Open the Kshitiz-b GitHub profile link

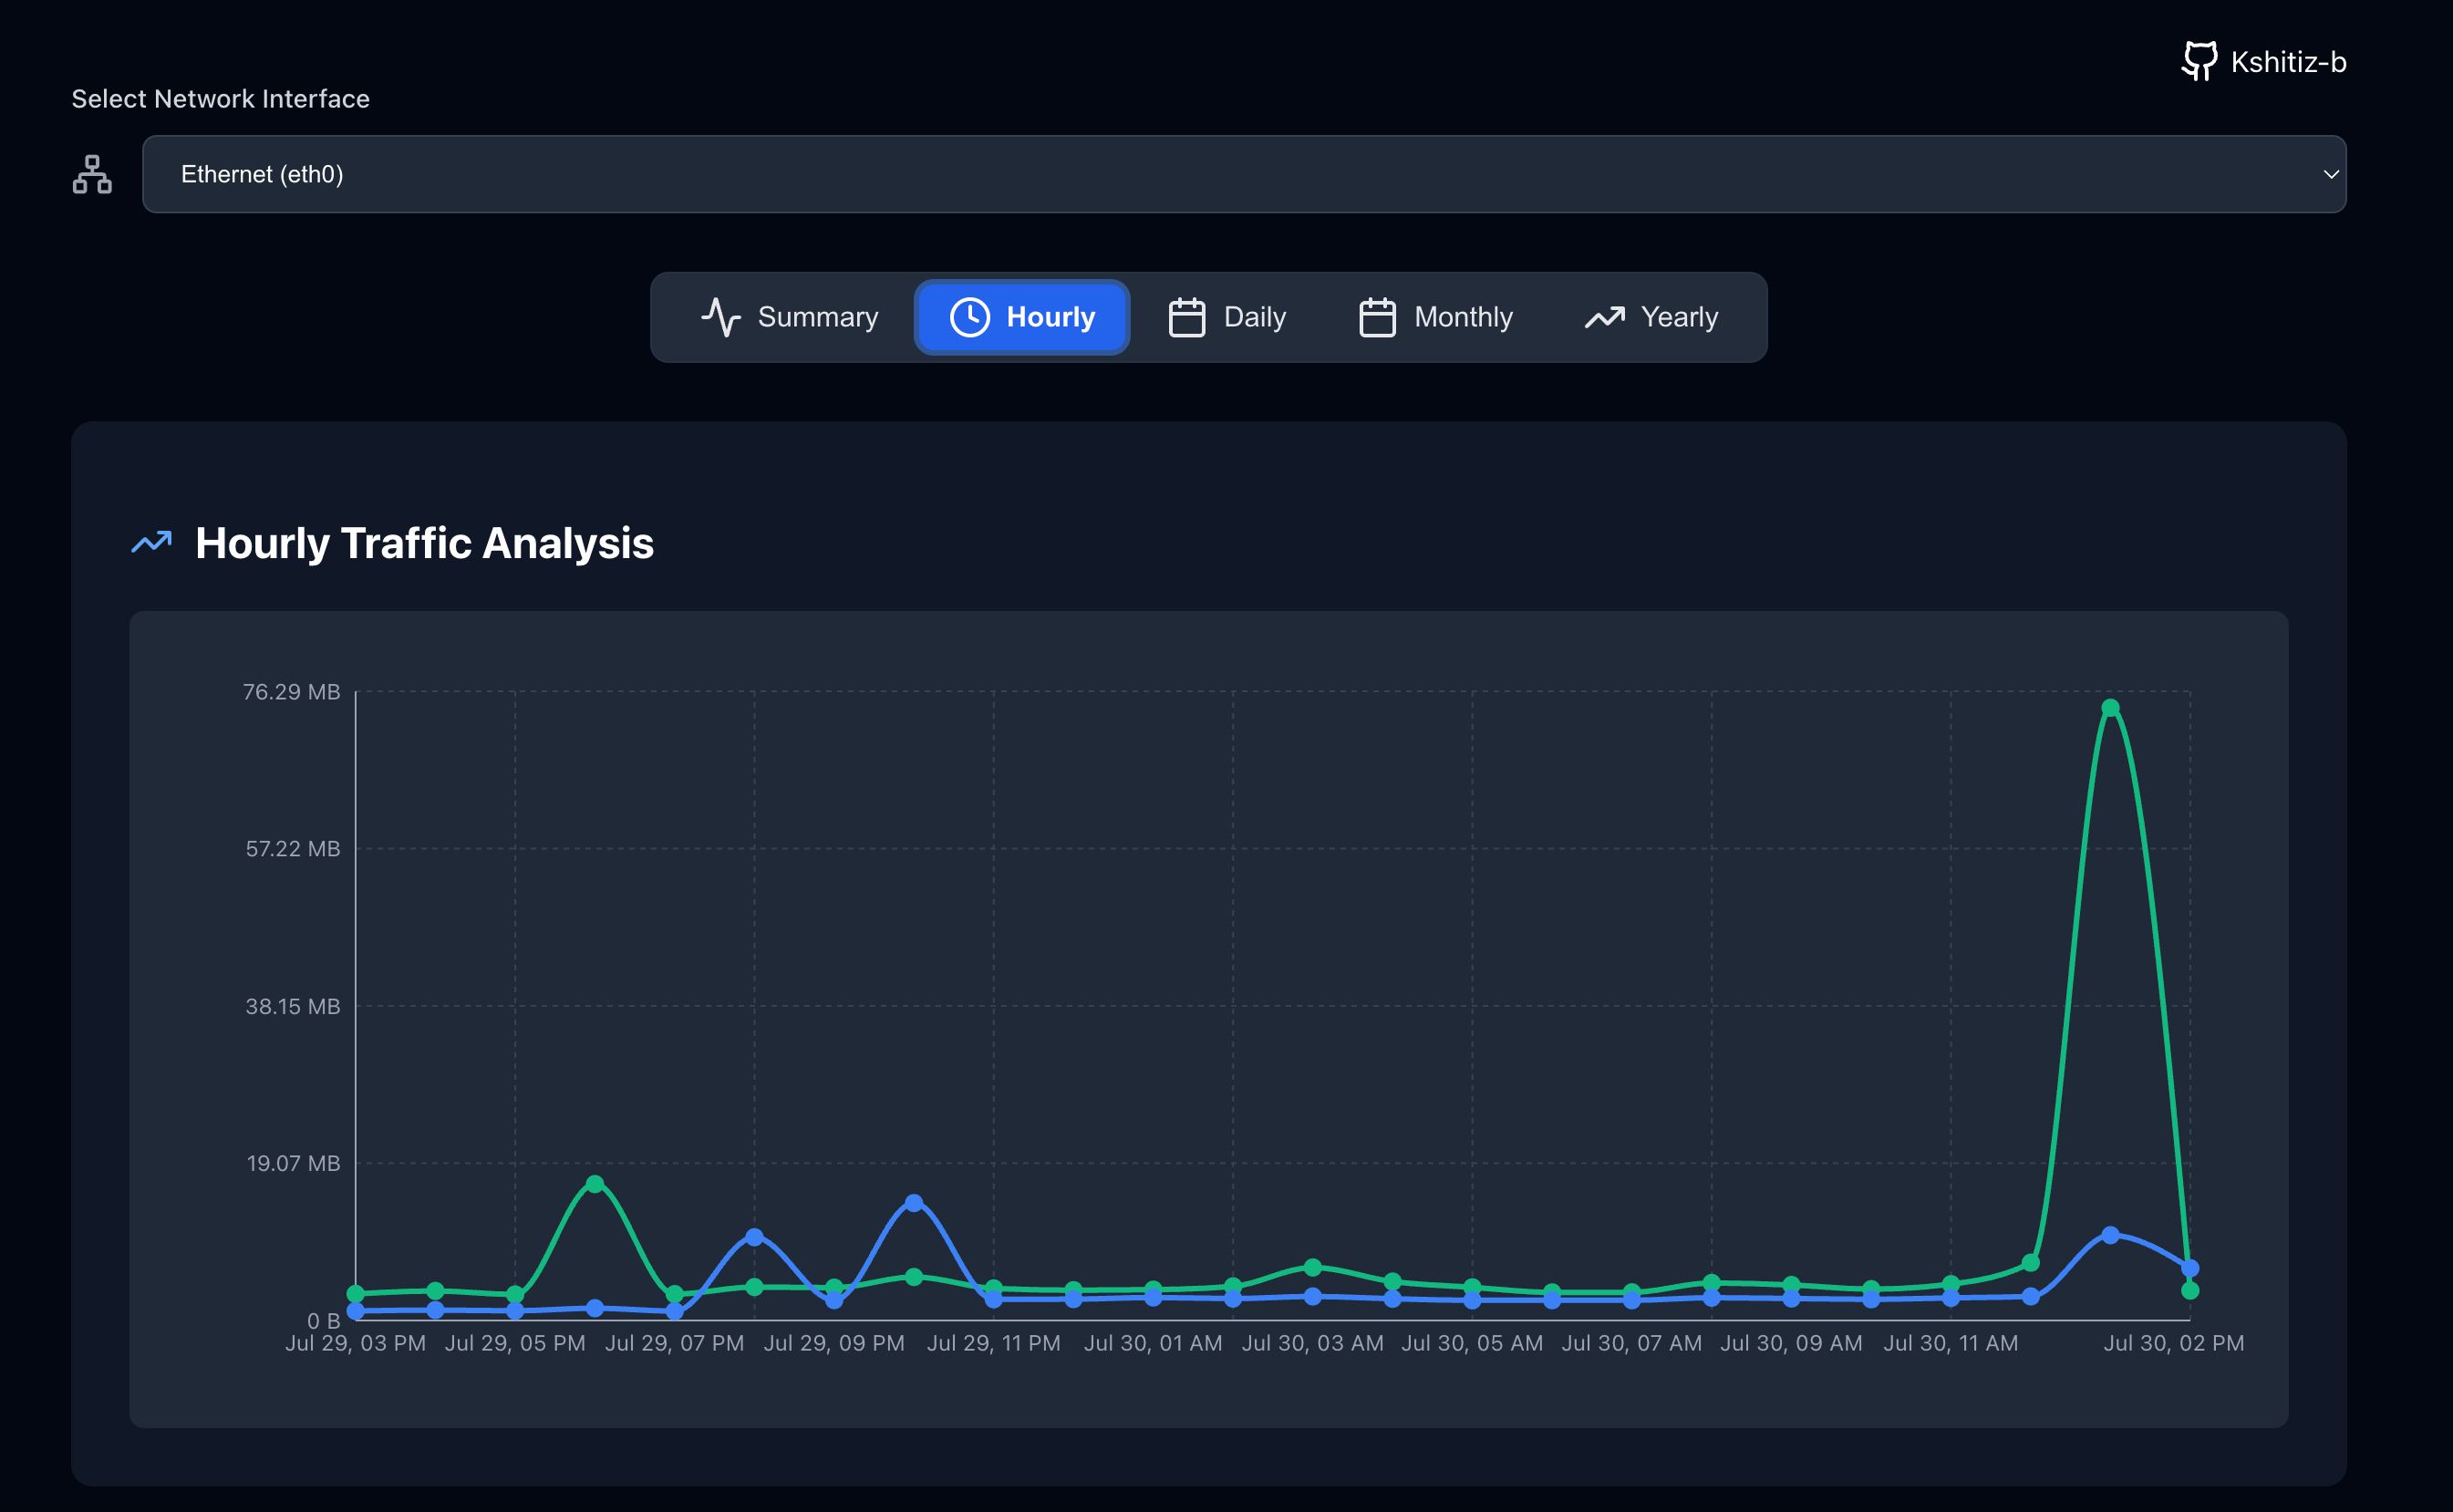2287,62
